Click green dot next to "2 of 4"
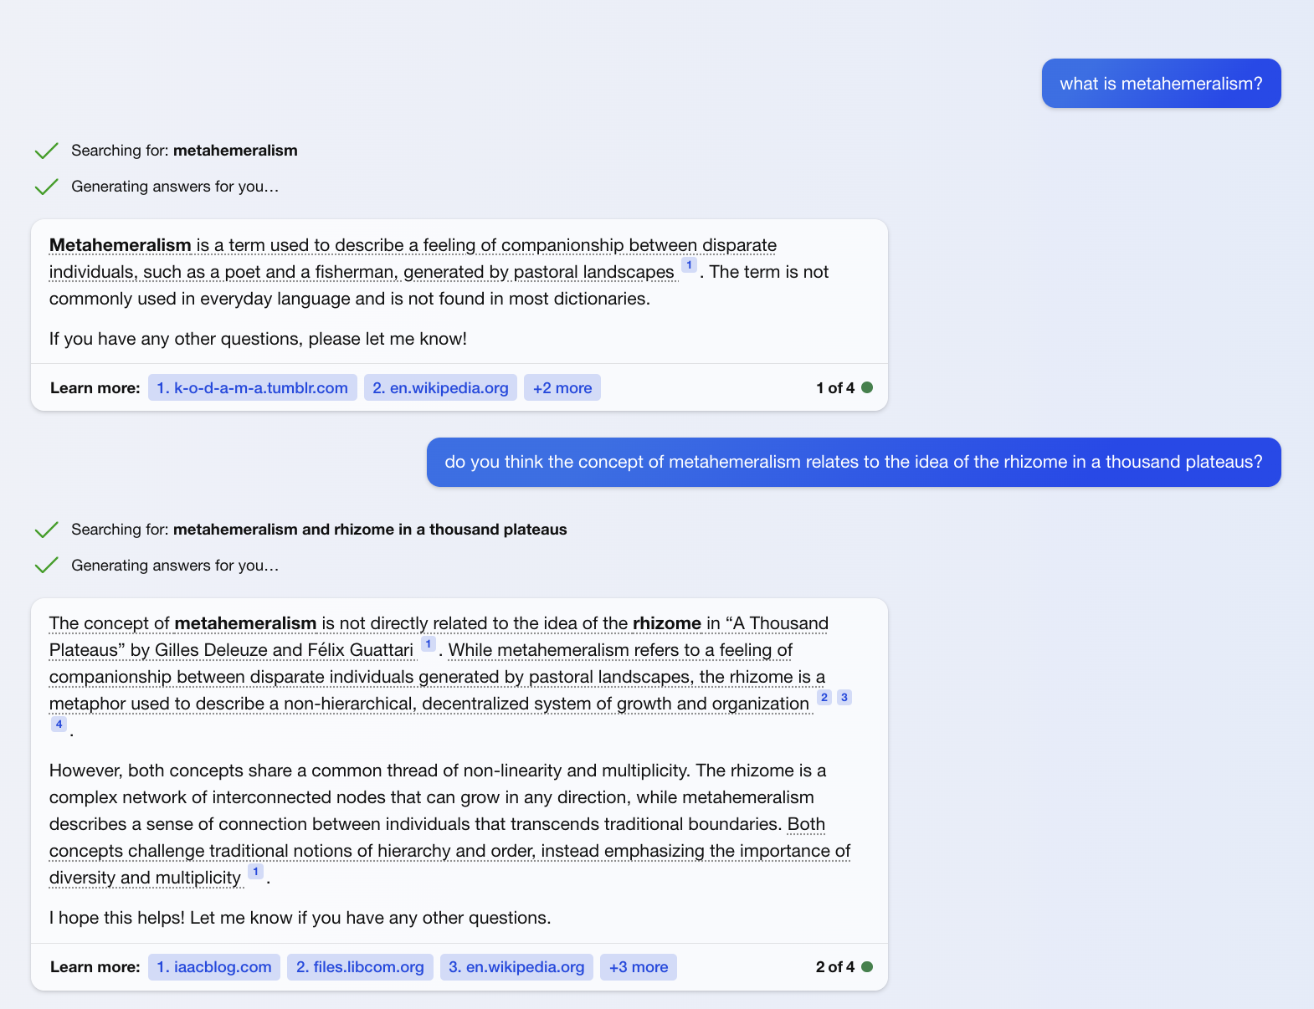 point(867,967)
